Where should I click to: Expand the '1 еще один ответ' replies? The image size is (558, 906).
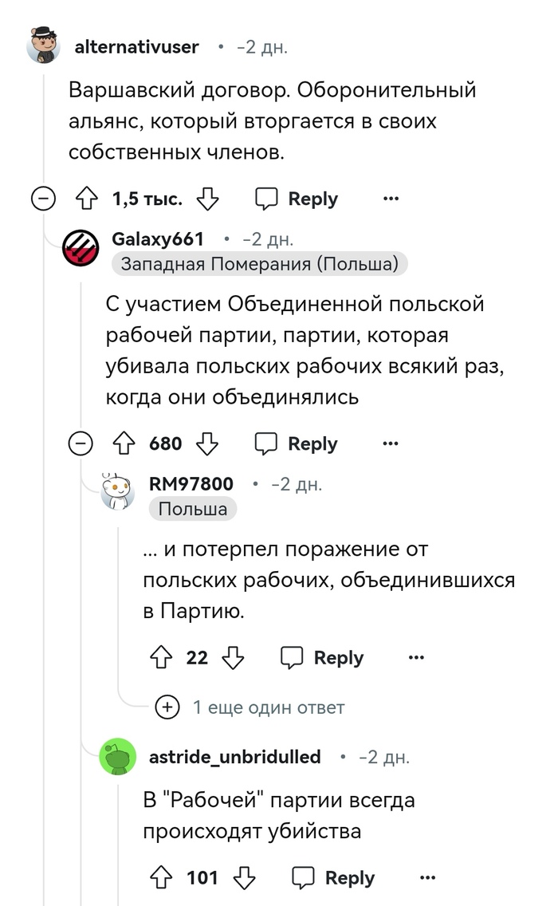254,707
